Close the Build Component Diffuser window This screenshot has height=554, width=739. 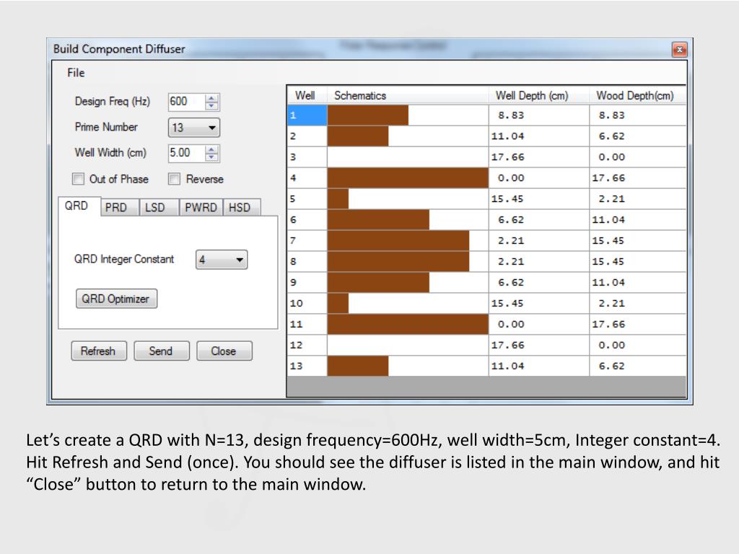[x=679, y=49]
